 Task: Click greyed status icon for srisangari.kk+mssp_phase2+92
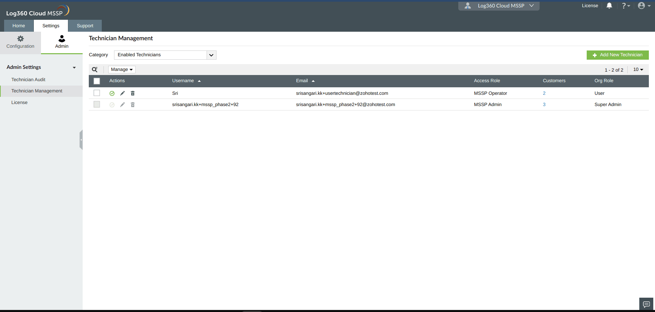(112, 105)
